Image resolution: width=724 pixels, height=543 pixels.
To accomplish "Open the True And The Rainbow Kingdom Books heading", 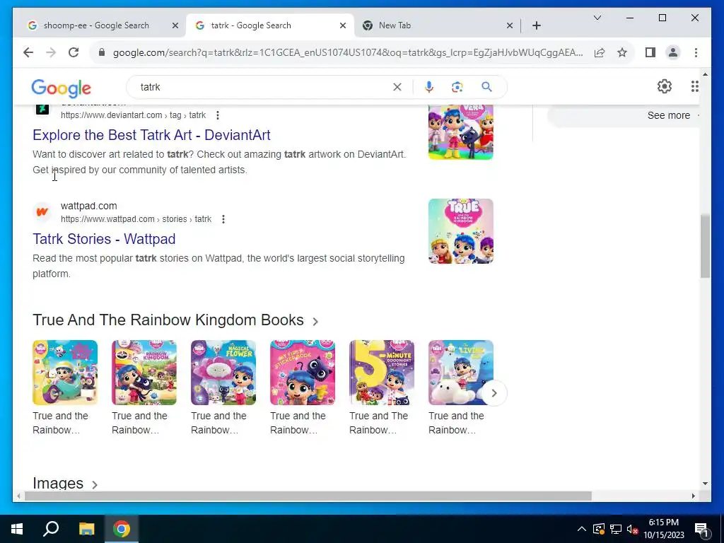I will click(x=168, y=320).
